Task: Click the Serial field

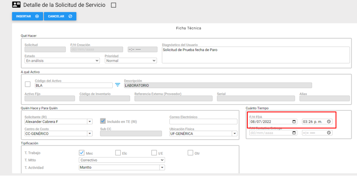Action: pyautogui.click(x=256, y=99)
